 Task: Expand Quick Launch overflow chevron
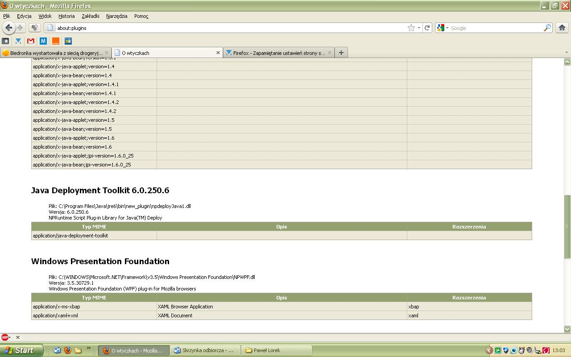(x=88, y=349)
